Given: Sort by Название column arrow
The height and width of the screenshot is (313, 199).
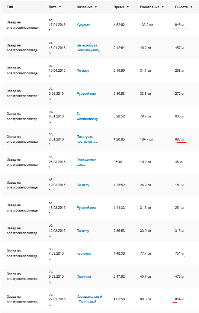Looking at the screenshot, I should pyautogui.click(x=96, y=7).
